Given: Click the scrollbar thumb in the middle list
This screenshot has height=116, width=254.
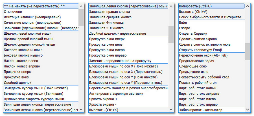Looking at the screenshot, I should [x=171, y=34].
